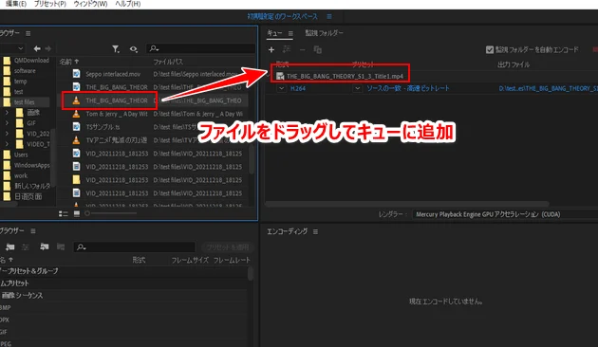Click the ソースの一致 - 高速ビットレート preset link
Image resolution: width=598 pixels, height=347 pixels.
pos(408,88)
